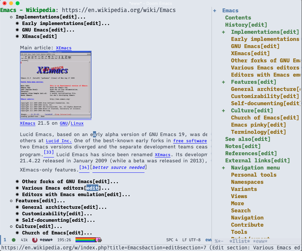Jump to External links[edit] in sidebar
The height and width of the screenshot is (251, 302).
pyautogui.click(x=257, y=160)
